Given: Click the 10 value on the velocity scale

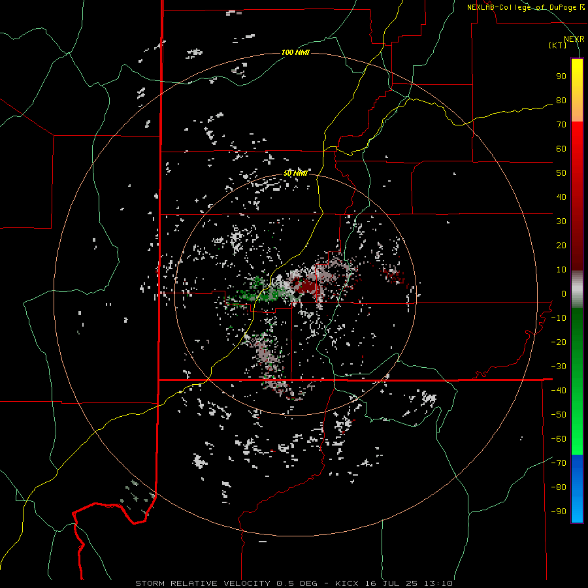Looking at the screenshot, I should [x=561, y=270].
